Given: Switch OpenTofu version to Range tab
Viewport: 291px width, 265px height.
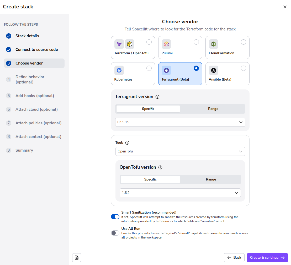Looking at the screenshot, I should point(211,179).
